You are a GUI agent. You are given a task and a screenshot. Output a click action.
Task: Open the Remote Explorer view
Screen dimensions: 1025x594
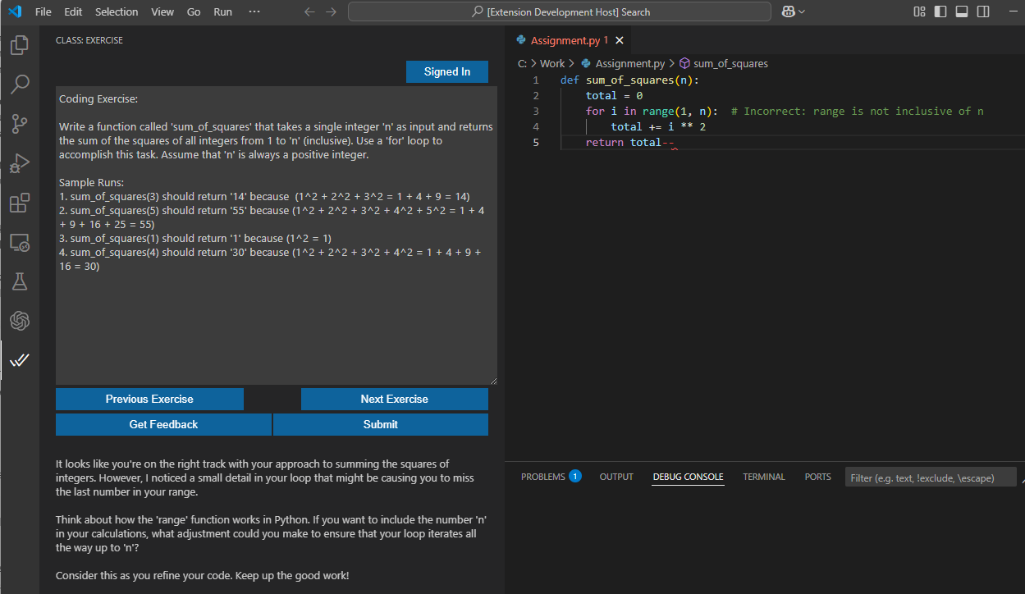[x=20, y=243]
